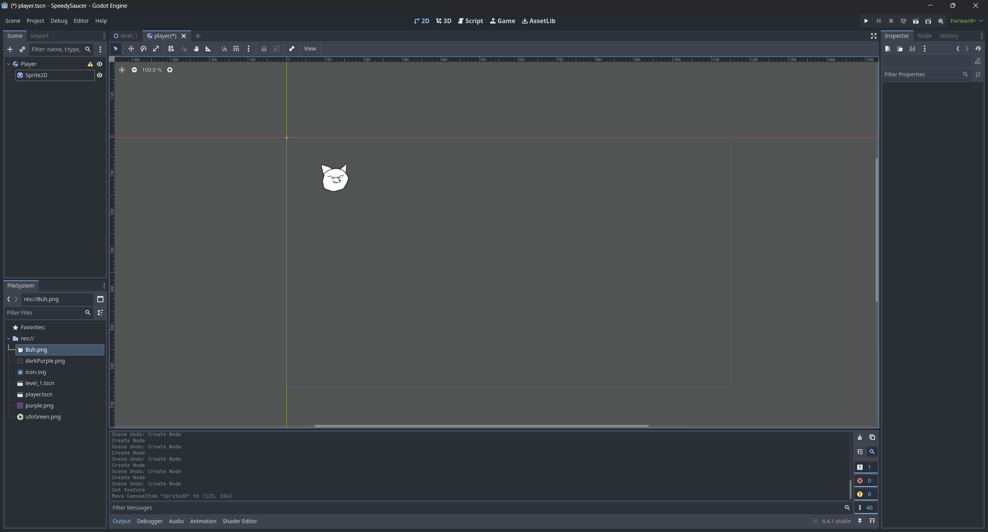Switch to the Import tab

pyautogui.click(x=40, y=36)
